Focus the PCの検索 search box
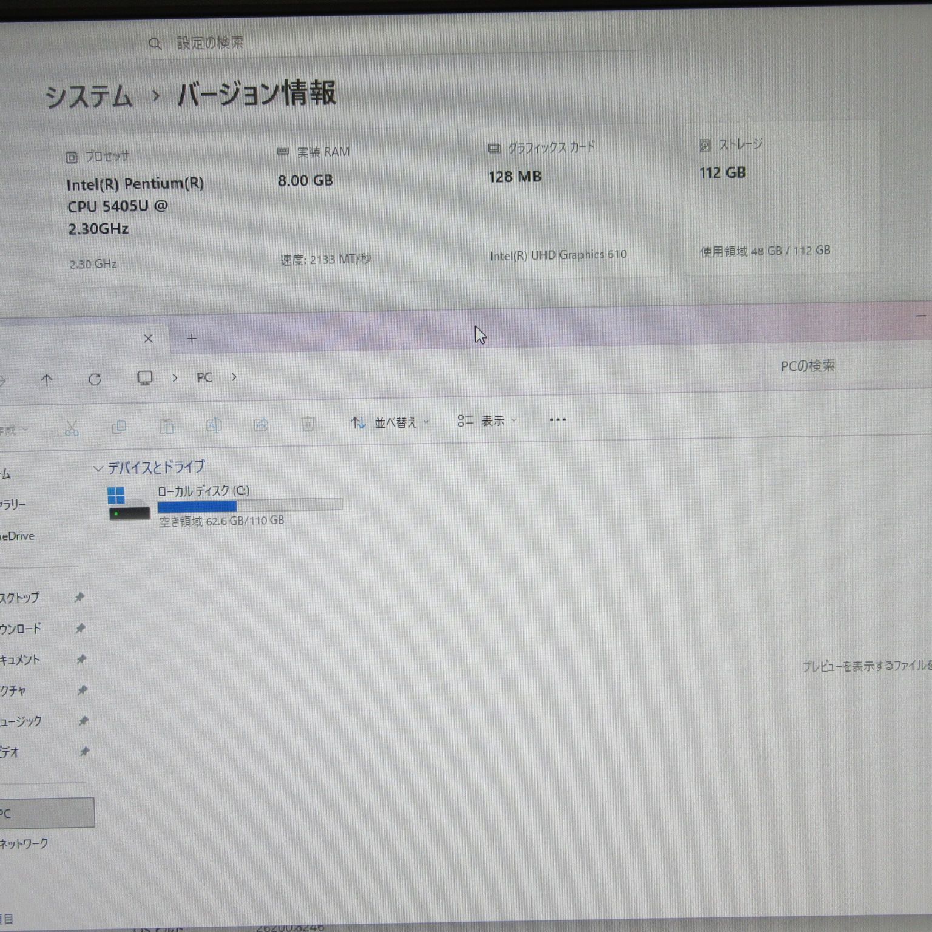 coord(849,366)
